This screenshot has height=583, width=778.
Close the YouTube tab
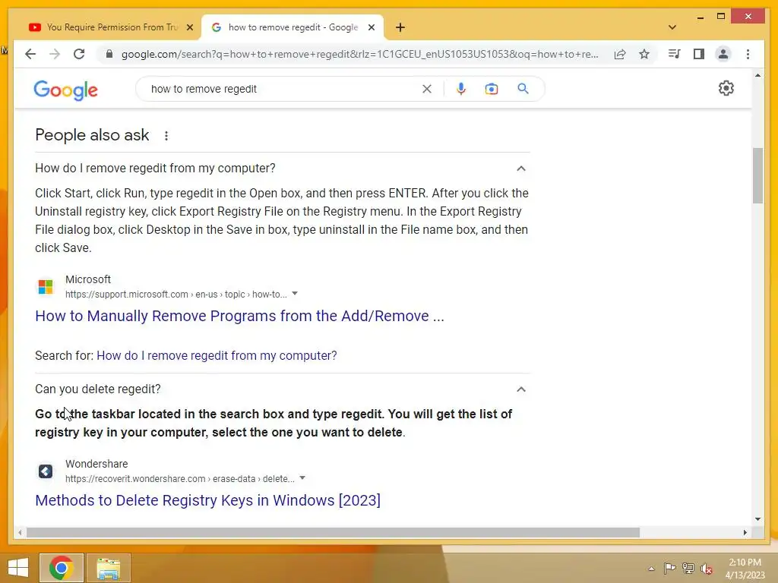tap(189, 27)
